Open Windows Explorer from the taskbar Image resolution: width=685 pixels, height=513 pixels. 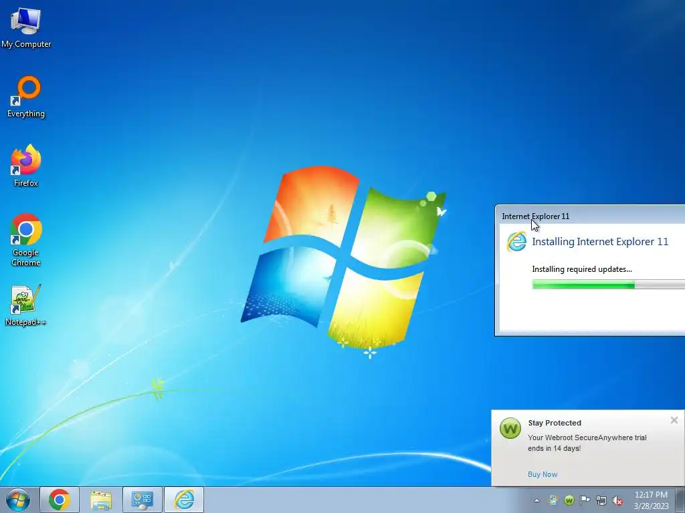tap(101, 500)
